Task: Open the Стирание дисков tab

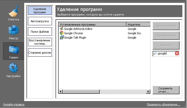Action: (40, 53)
